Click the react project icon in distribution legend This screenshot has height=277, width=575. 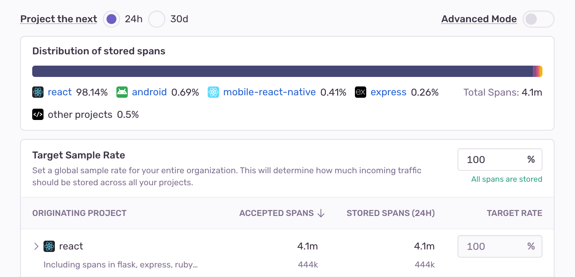38,92
